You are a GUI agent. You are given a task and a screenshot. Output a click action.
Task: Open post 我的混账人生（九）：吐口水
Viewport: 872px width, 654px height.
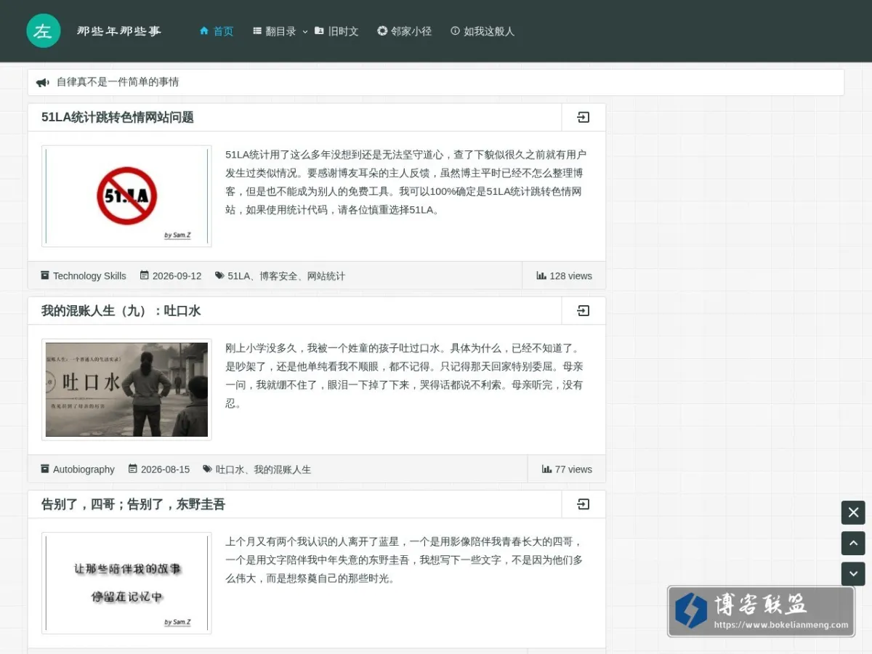[x=121, y=311]
